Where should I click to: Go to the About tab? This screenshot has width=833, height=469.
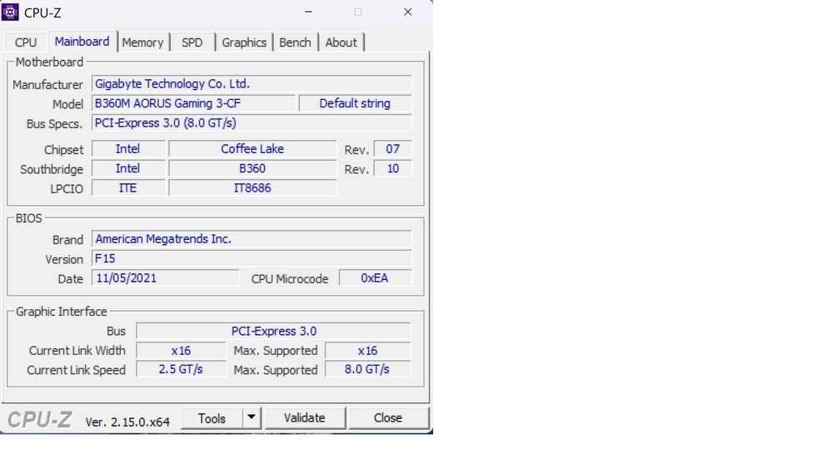341,42
